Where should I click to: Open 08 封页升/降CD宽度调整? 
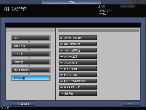point(78,81)
